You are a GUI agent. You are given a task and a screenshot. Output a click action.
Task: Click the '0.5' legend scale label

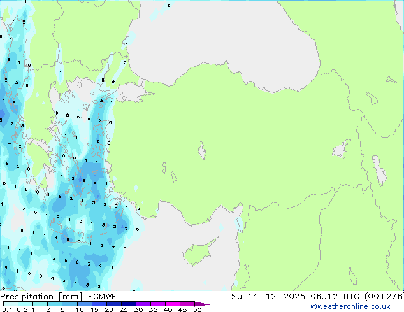pos(22,309)
